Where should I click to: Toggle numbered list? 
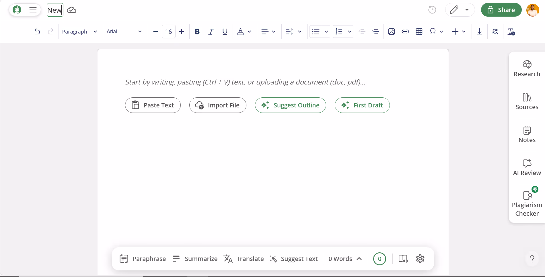click(339, 32)
